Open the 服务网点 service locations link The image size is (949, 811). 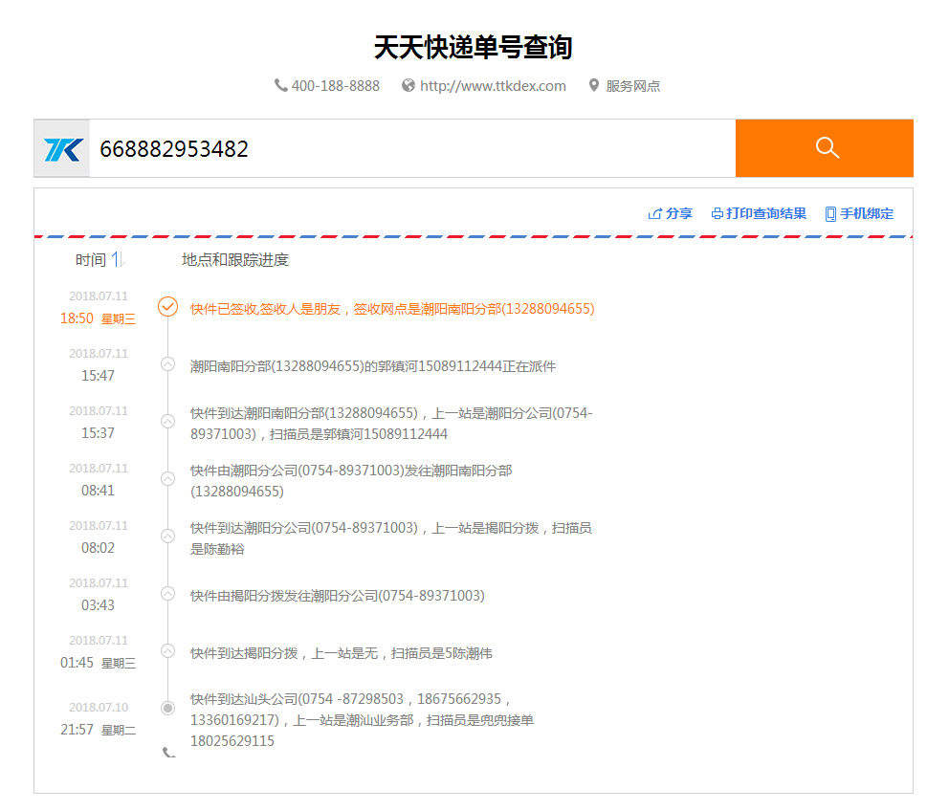point(633,86)
